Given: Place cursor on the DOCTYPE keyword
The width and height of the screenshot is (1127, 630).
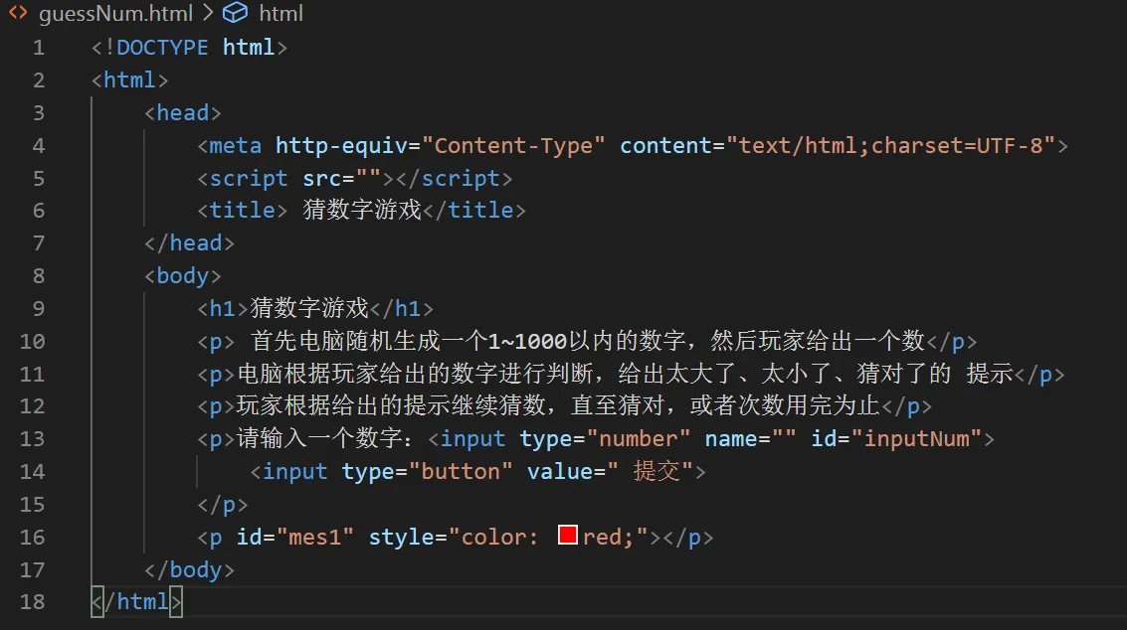Looking at the screenshot, I should (x=162, y=48).
